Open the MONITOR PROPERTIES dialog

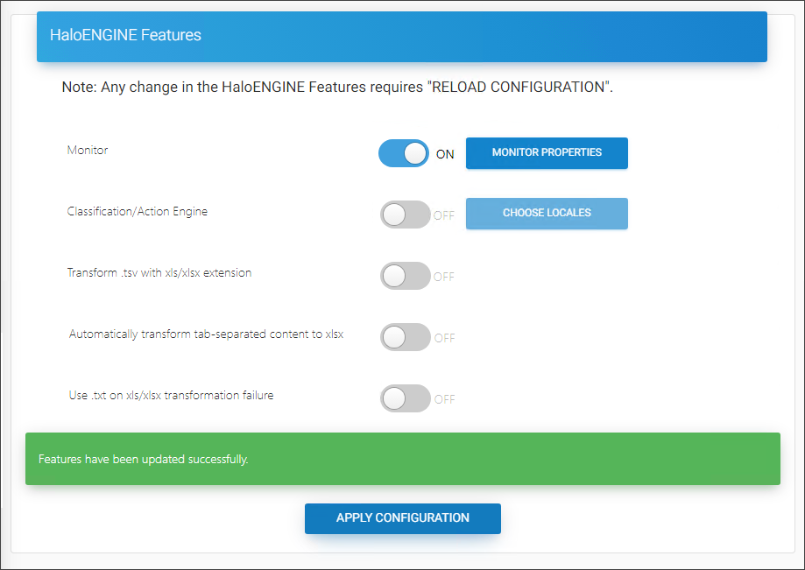tap(546, 152)
